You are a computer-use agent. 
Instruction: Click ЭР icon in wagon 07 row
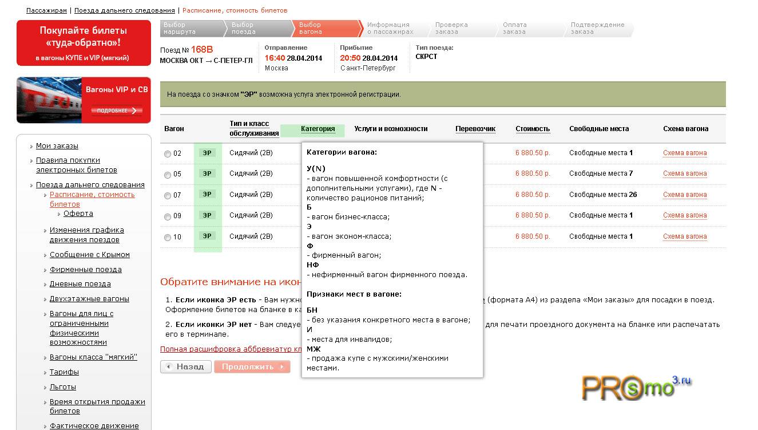point(207,195)
